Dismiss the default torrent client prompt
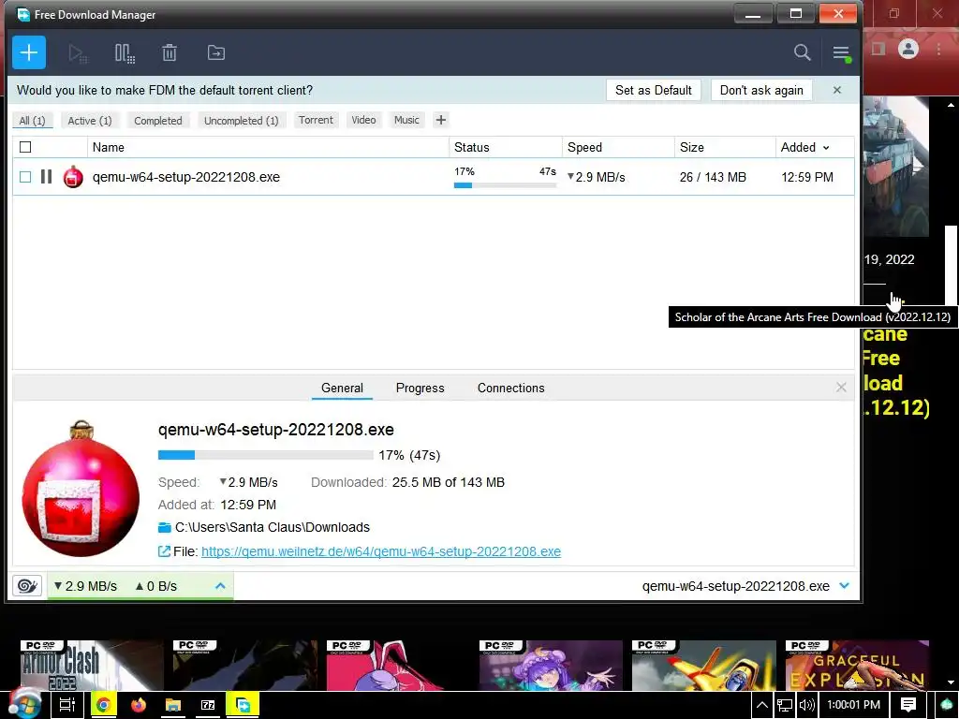Image resolution: width=959 pixels, height=719 pixels. point(836,90)
